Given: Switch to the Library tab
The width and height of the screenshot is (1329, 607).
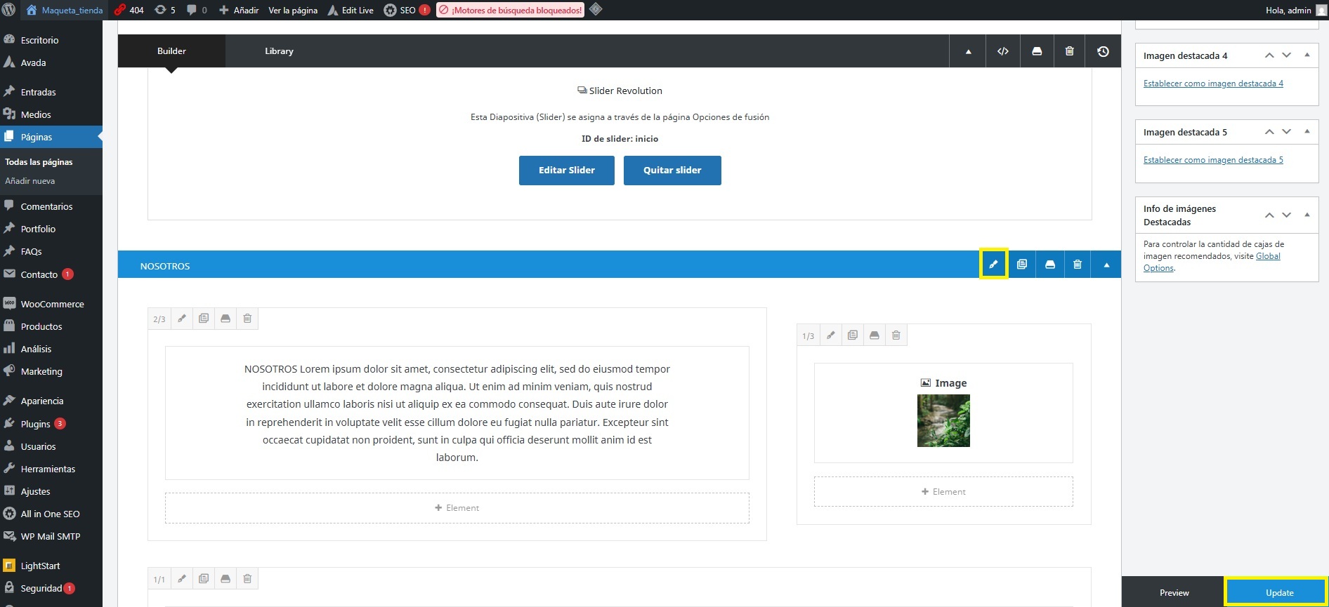Looking at the screenshot, I should [x=279, y=51].
